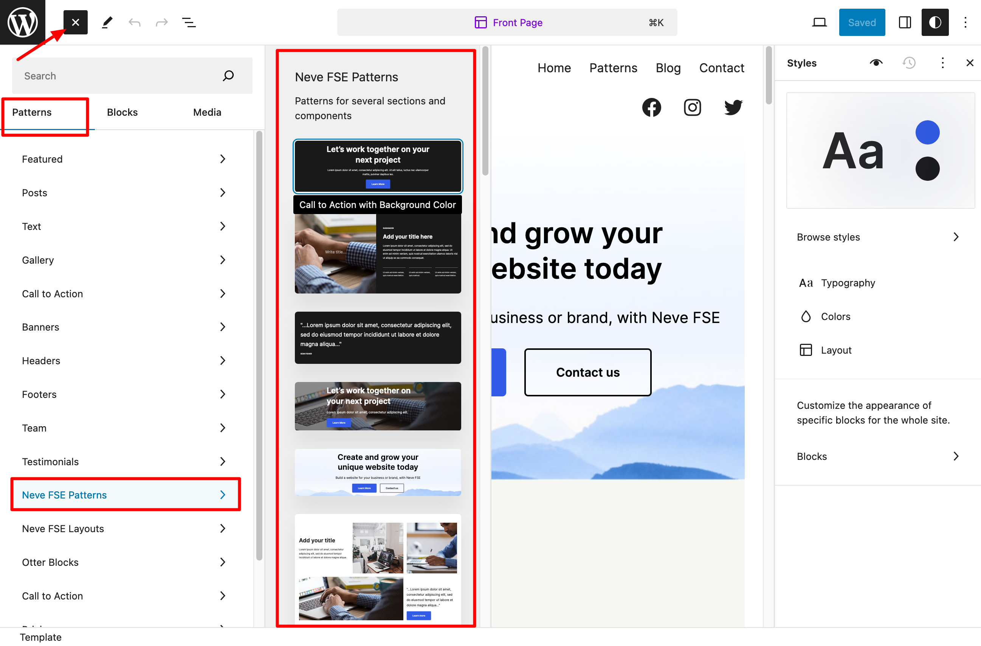The height and width of the screenshot is (646, 981).
Task: Open Browse styles
Action: coord(877,237)
